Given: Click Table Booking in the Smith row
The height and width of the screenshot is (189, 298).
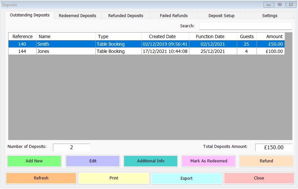Looking at the screenshot, I should coord(119,44).
